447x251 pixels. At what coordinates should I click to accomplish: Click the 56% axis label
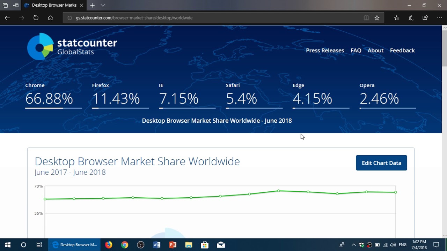38,213
